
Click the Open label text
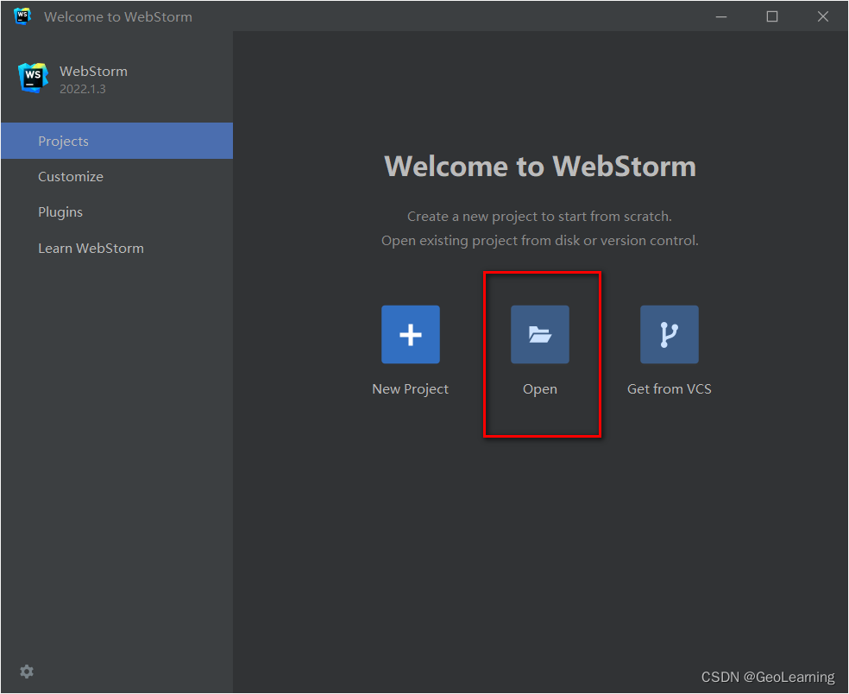(540, 389)
